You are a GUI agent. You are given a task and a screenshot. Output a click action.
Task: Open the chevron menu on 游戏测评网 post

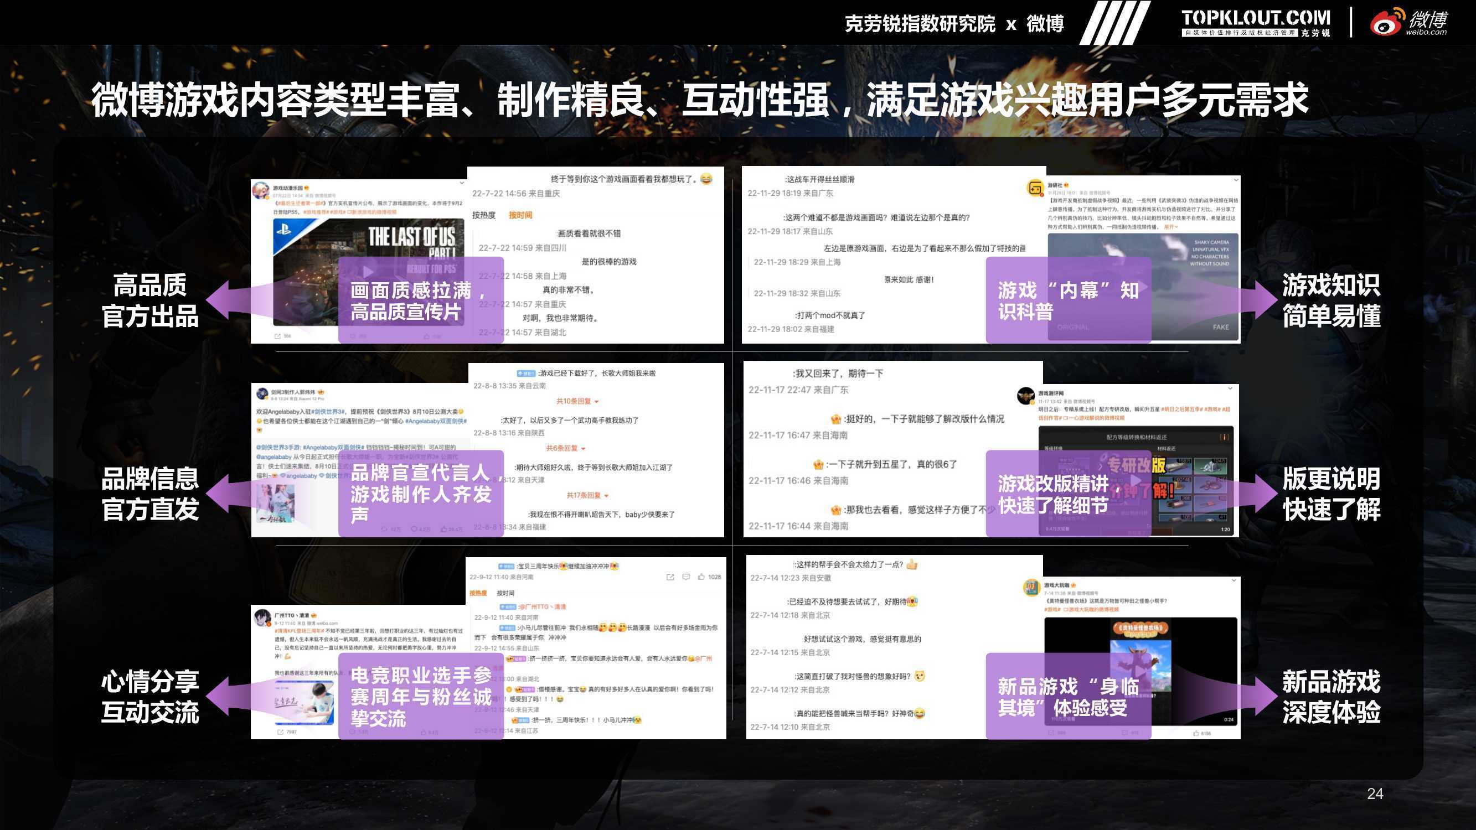[1230, 388]
